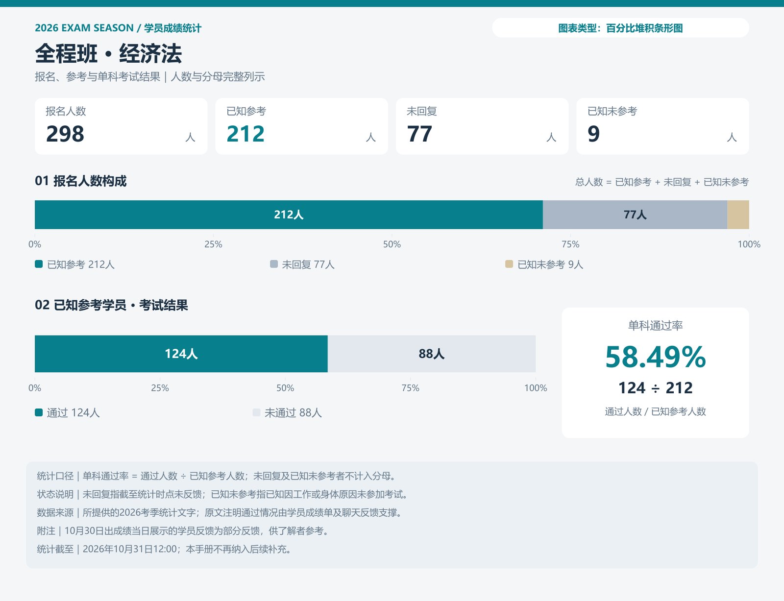Select the title 全程班・经济法

pos(108,53)
